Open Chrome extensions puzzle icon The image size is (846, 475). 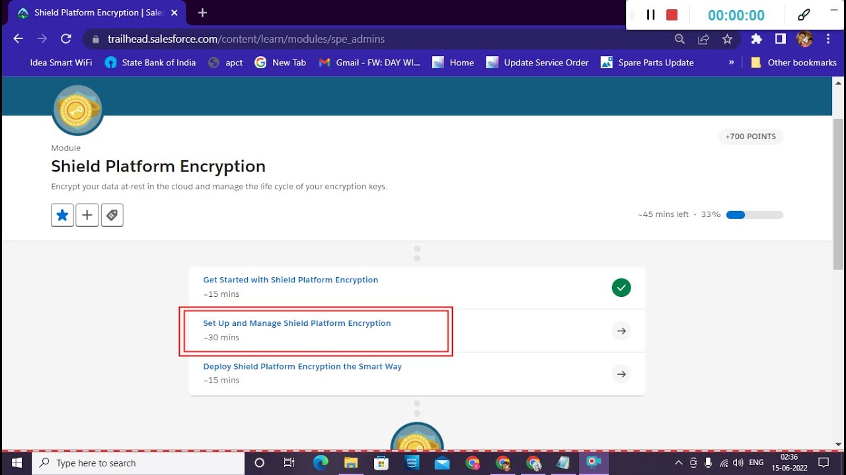click(x=757, y=39)
